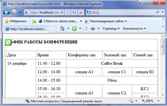The width and height of the screenshot is (167, 106).
Task: Click the секция B1 cell
Action: 145,72
